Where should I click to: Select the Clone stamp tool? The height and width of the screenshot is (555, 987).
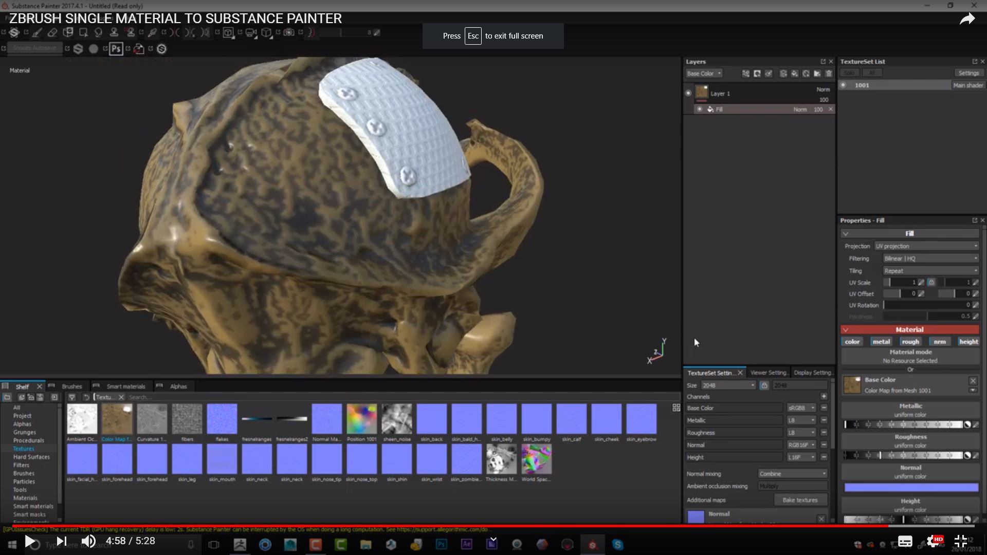(114, 32)
